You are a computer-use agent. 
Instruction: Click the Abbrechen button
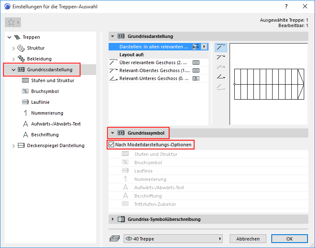tap(248, 239)
